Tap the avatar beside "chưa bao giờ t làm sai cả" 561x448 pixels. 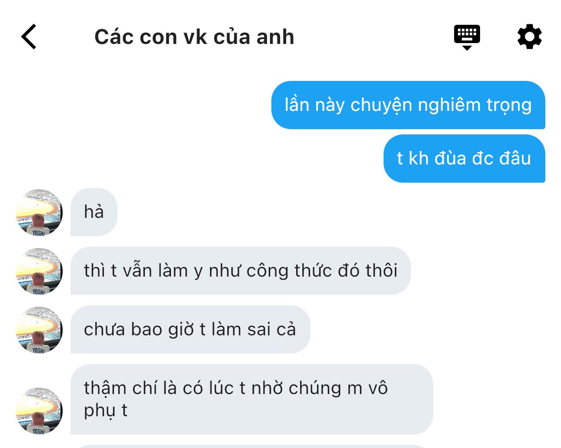tap(39, 330)
